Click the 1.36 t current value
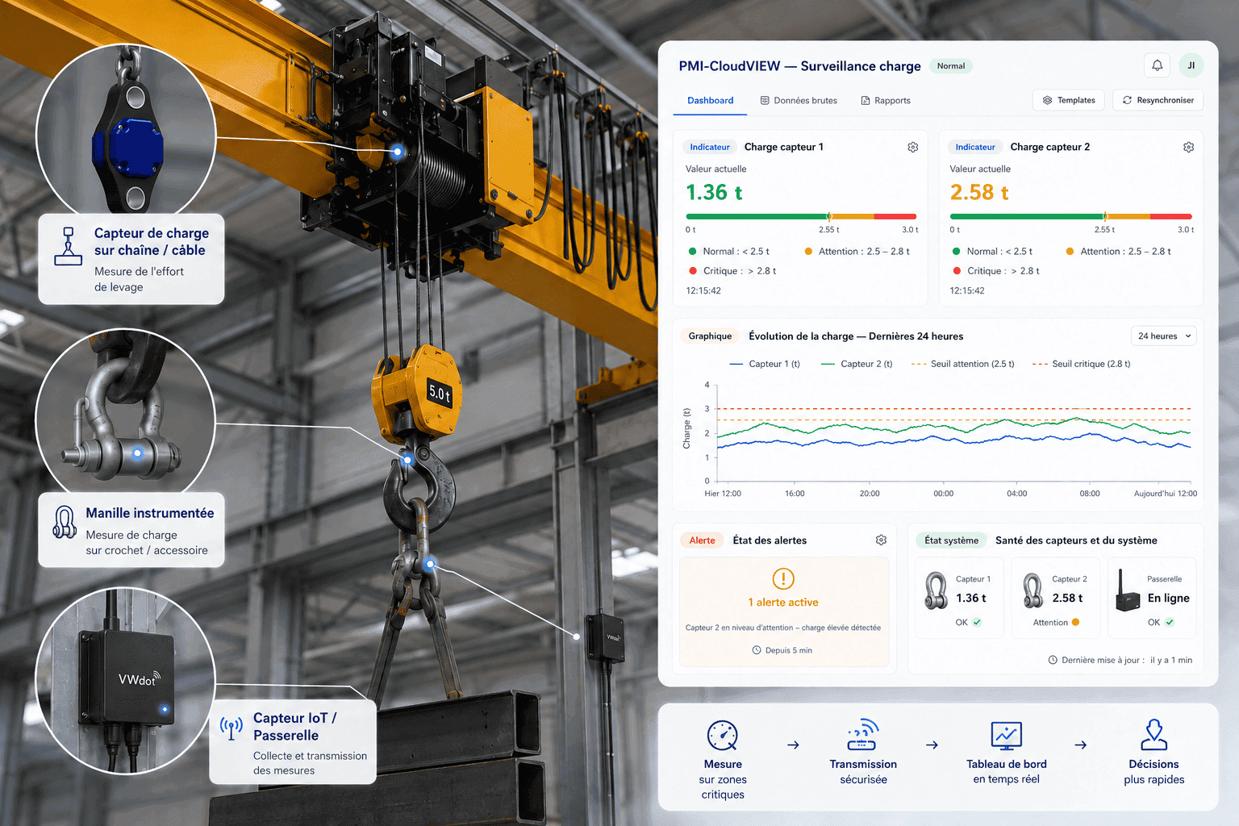The image size is (1239, 826). point(714,192)
